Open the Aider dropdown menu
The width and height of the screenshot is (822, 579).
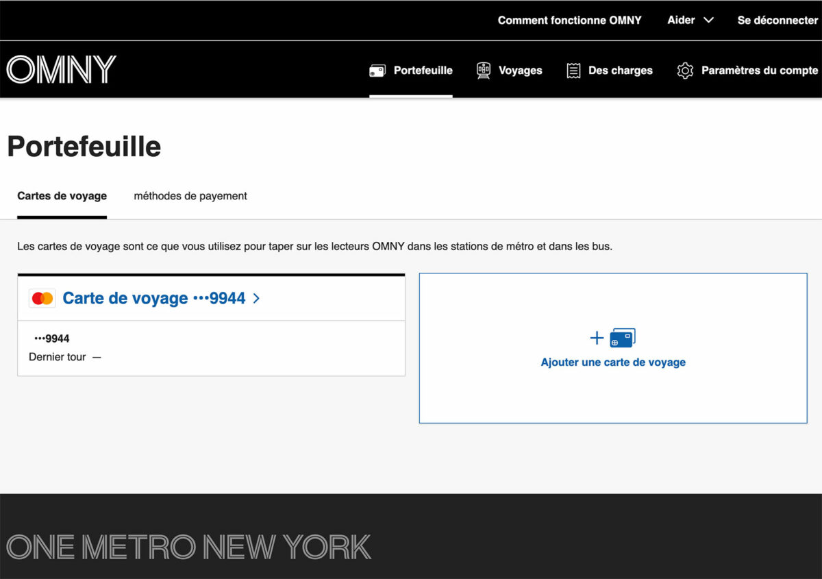tap(690, 20)
